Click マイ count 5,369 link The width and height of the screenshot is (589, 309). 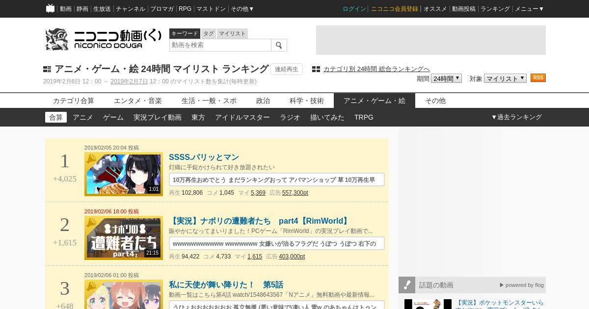258,193
